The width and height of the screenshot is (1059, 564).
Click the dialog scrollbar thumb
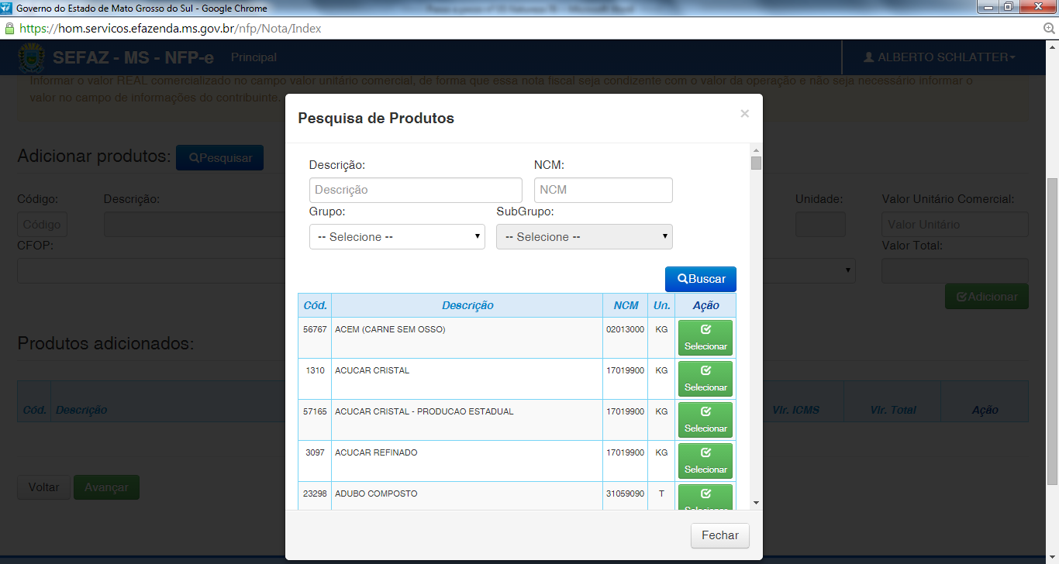click(757, 163)
